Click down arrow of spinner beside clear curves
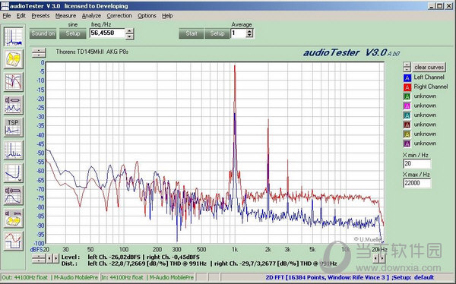Viewport: 456px width, 284px height. point(407,69)
